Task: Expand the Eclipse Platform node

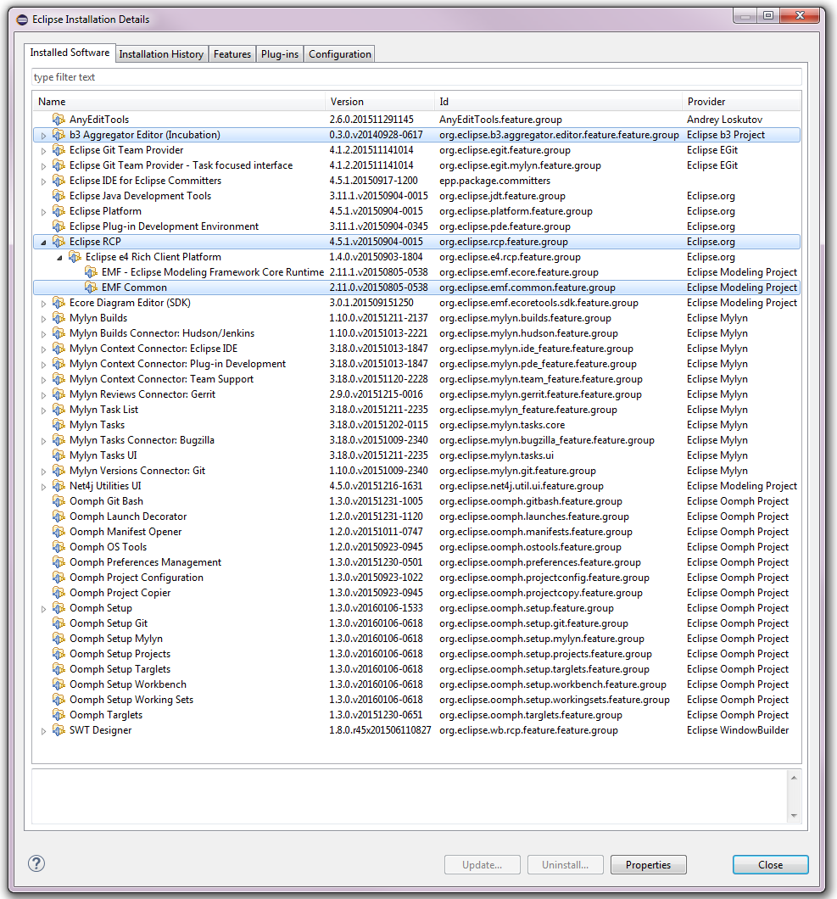Action: (x=43, y=212)
